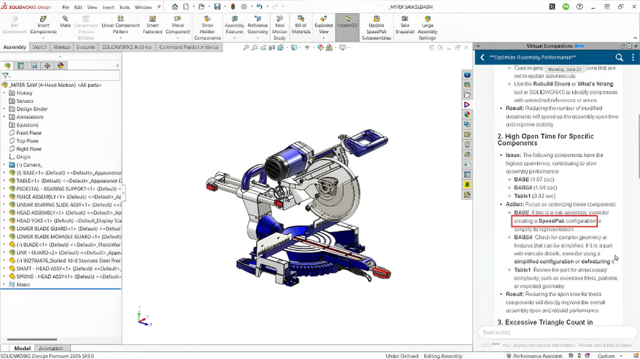
Task: Switch to the Animation bottom tab
Action: click(x=51, y=348)
